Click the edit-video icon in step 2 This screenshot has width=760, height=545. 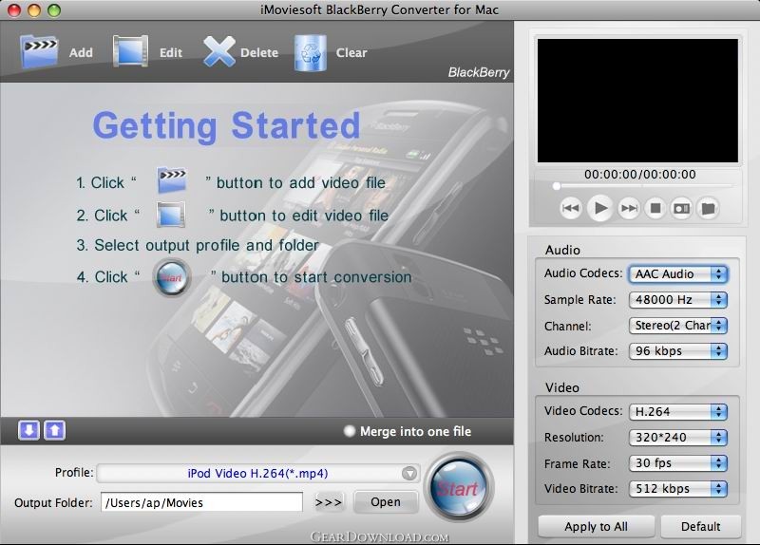pyautogui.click(x=171, y=215)
